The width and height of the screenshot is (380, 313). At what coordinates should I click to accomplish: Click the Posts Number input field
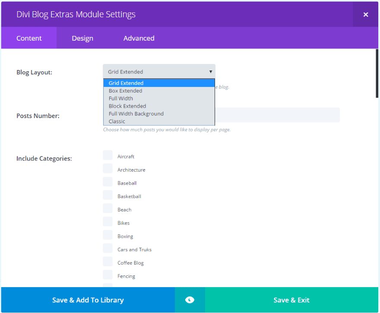[x=276, y=115]
